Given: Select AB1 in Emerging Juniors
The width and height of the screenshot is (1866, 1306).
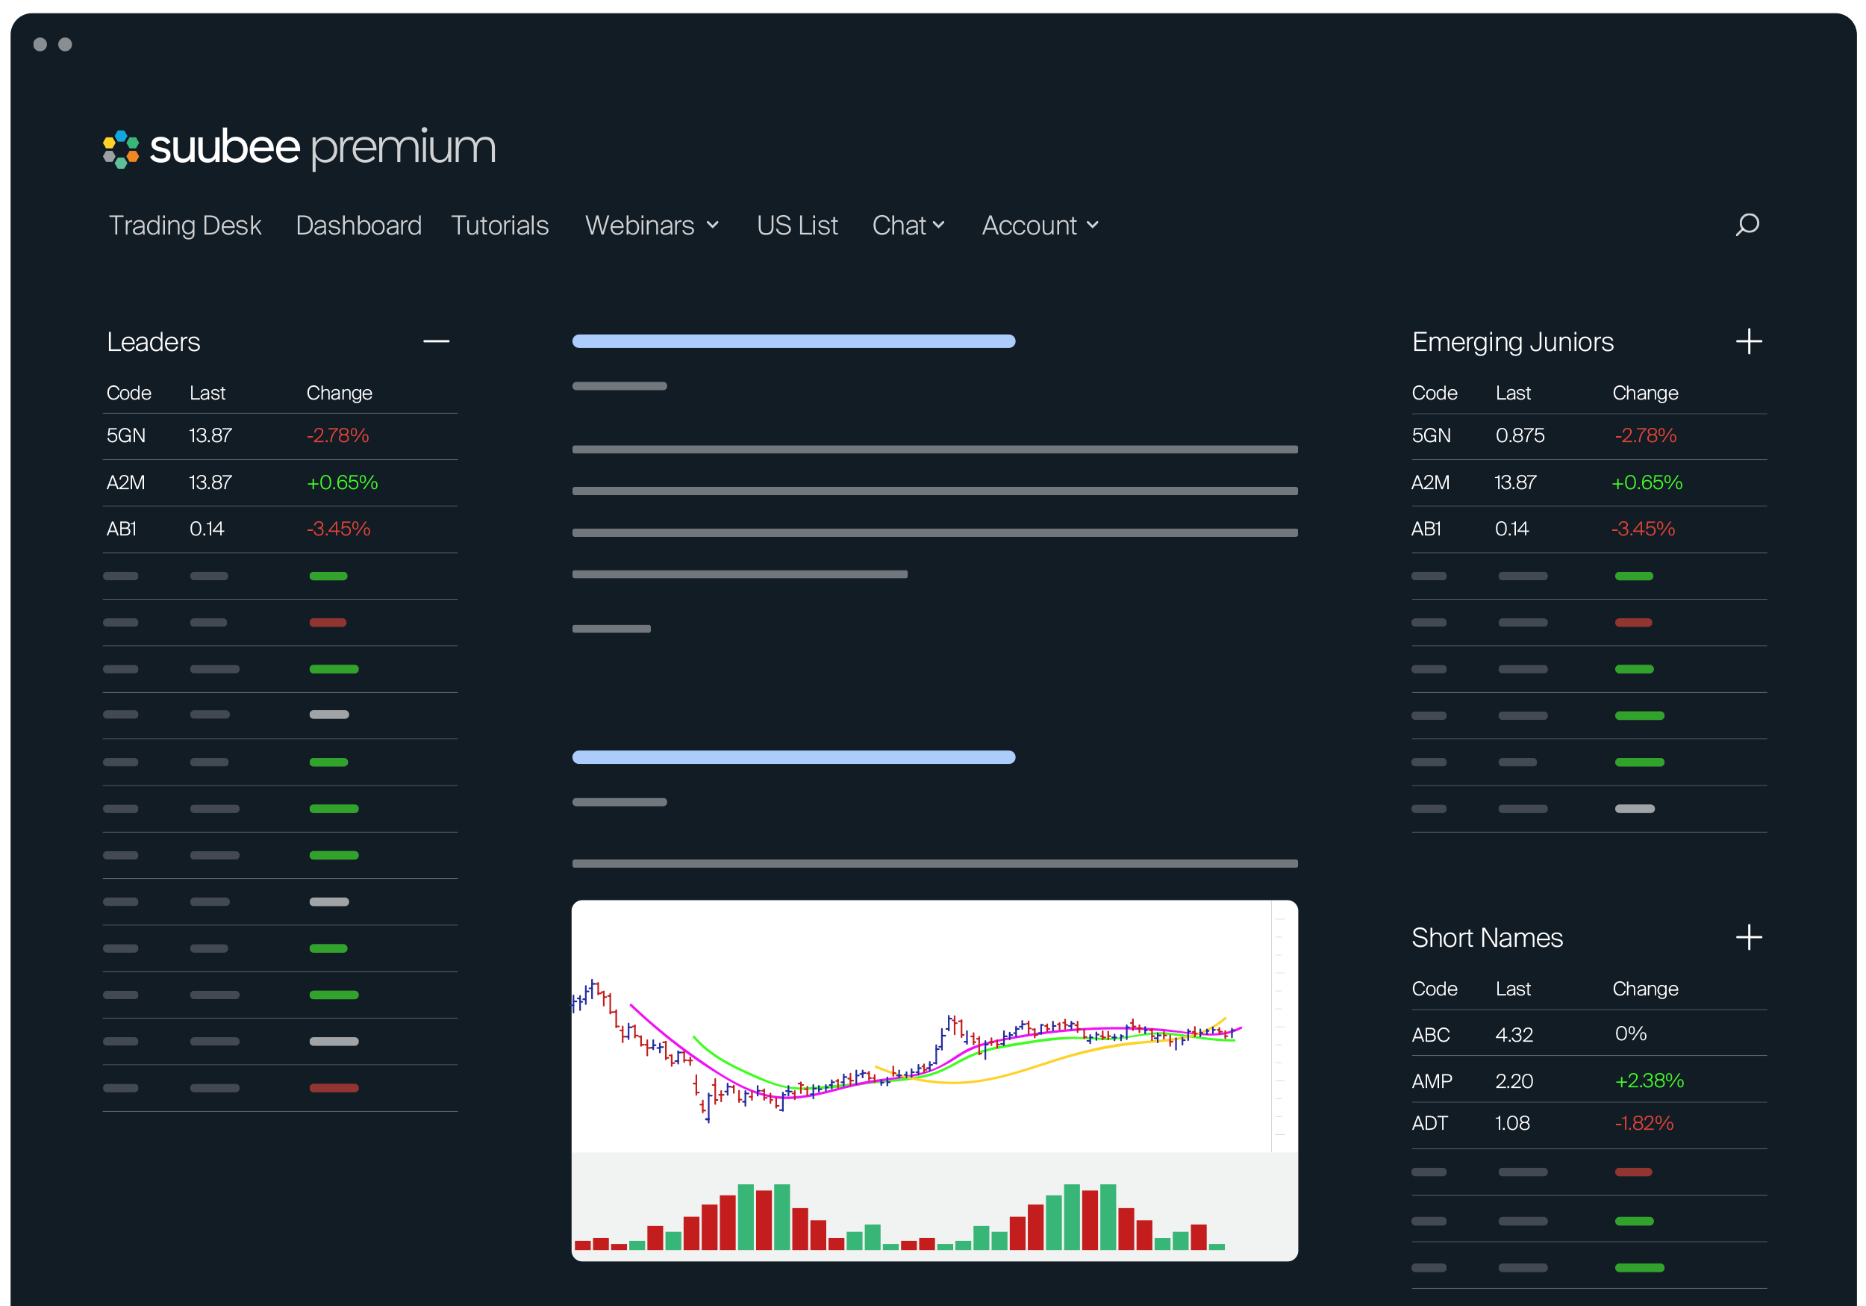Looking at the screenshot, I should point(1589,529).
